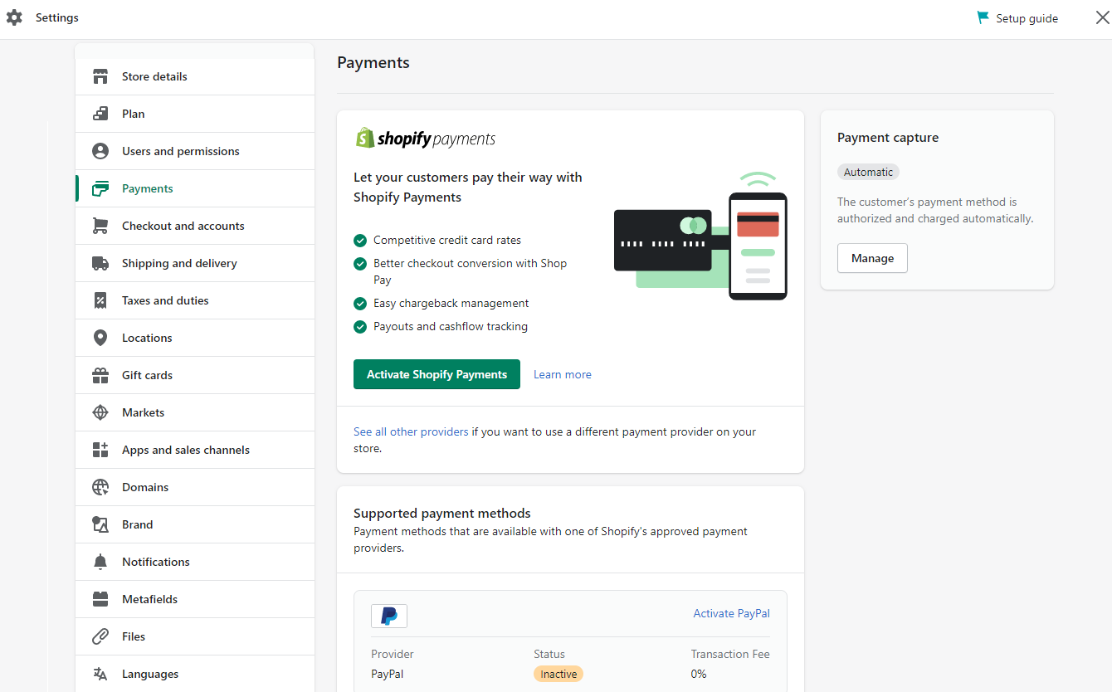Click the Plan icon in sidebar

pos(100,114)
